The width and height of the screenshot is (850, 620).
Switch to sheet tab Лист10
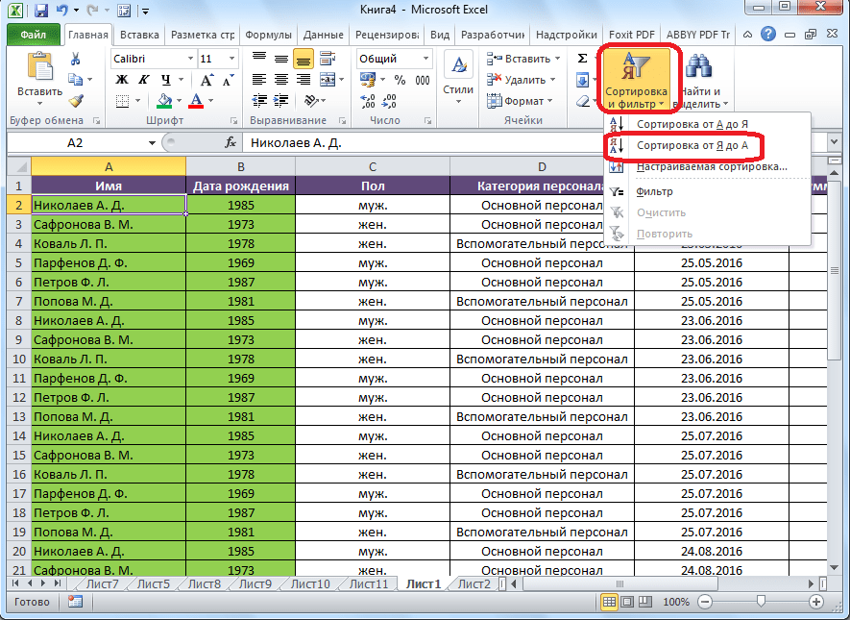(310, 583)
